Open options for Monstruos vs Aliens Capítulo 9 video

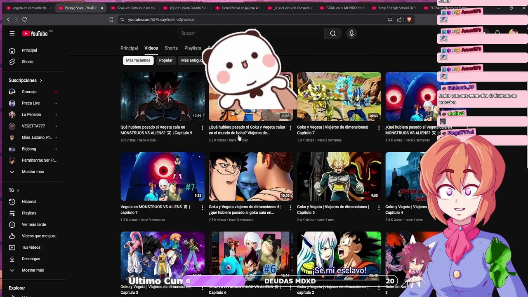(x=202, y=128)
